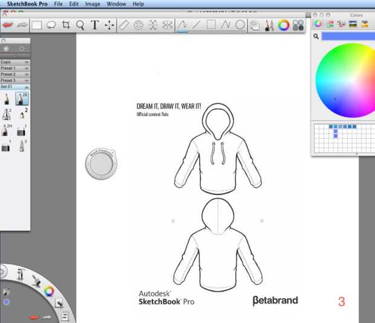Viewport: 375px width, 323px height.
Task: Select the flat chisel brush right of 2H
Action: (22, 130)
